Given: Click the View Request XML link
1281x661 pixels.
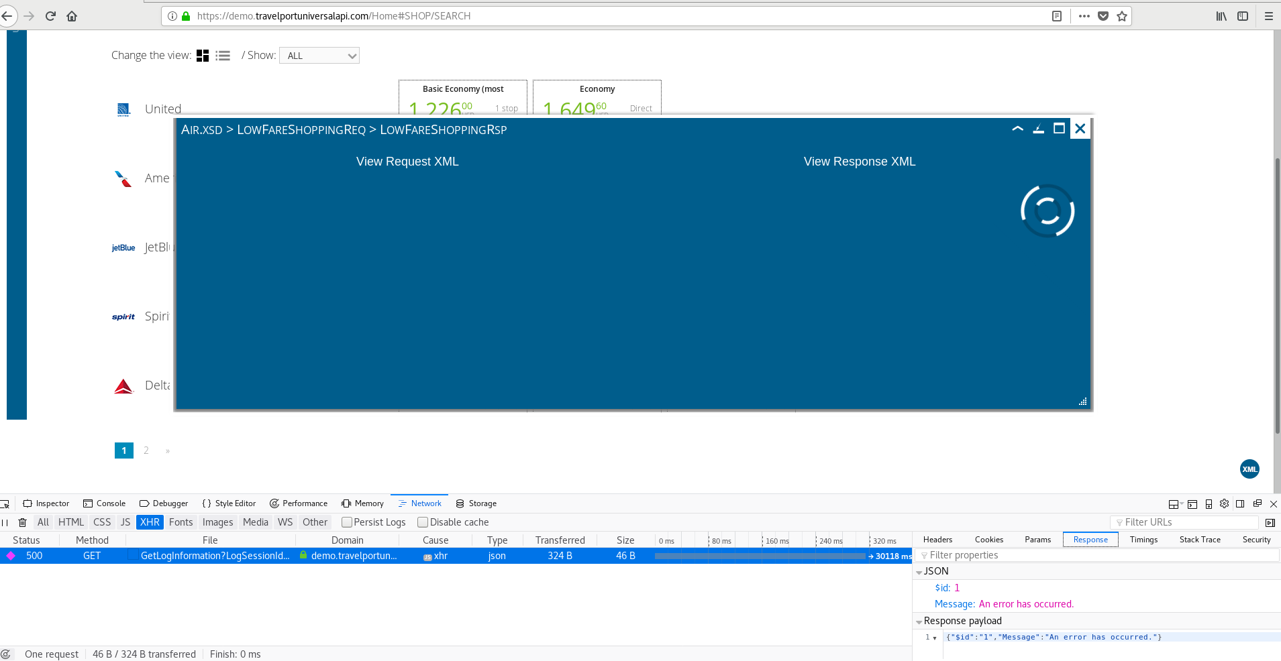Looking at the screenshot, I should point(407,161).
